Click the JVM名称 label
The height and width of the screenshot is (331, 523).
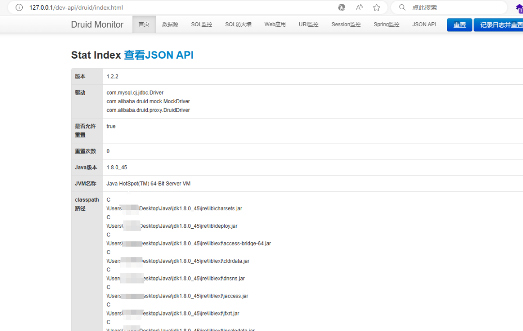tap(85, 183)
